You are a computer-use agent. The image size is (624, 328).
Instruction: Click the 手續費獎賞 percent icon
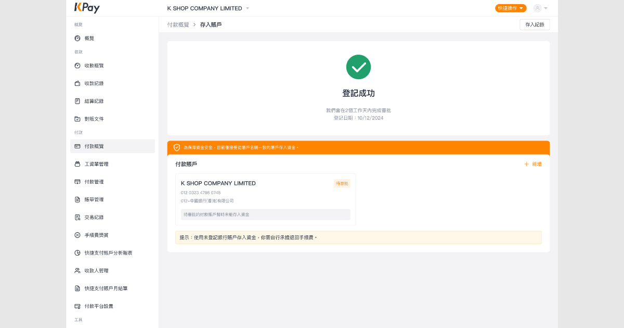pyautogui.click(x=77, y=235)
